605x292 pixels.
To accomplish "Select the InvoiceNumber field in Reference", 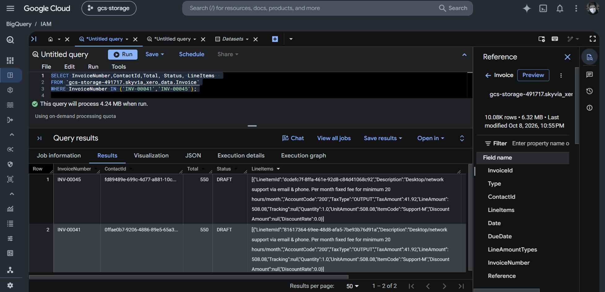I will pyautogui.click(x=508, y=263).
